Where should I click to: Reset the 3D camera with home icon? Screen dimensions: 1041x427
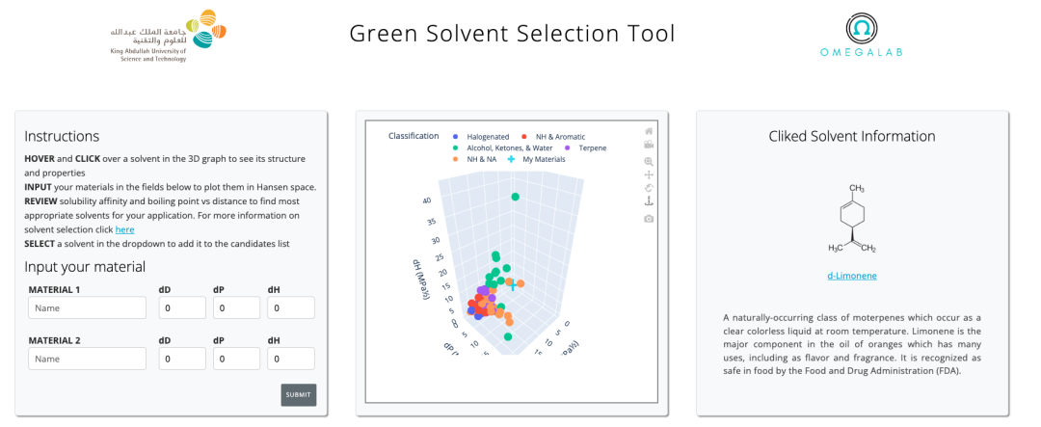(649, 131)
